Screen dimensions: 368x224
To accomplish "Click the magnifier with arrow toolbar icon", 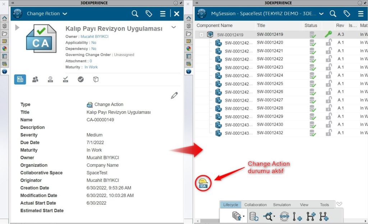I will [x=268, y=216].
